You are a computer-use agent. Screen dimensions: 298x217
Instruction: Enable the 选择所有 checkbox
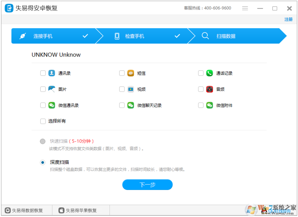(x=43, y=121)
